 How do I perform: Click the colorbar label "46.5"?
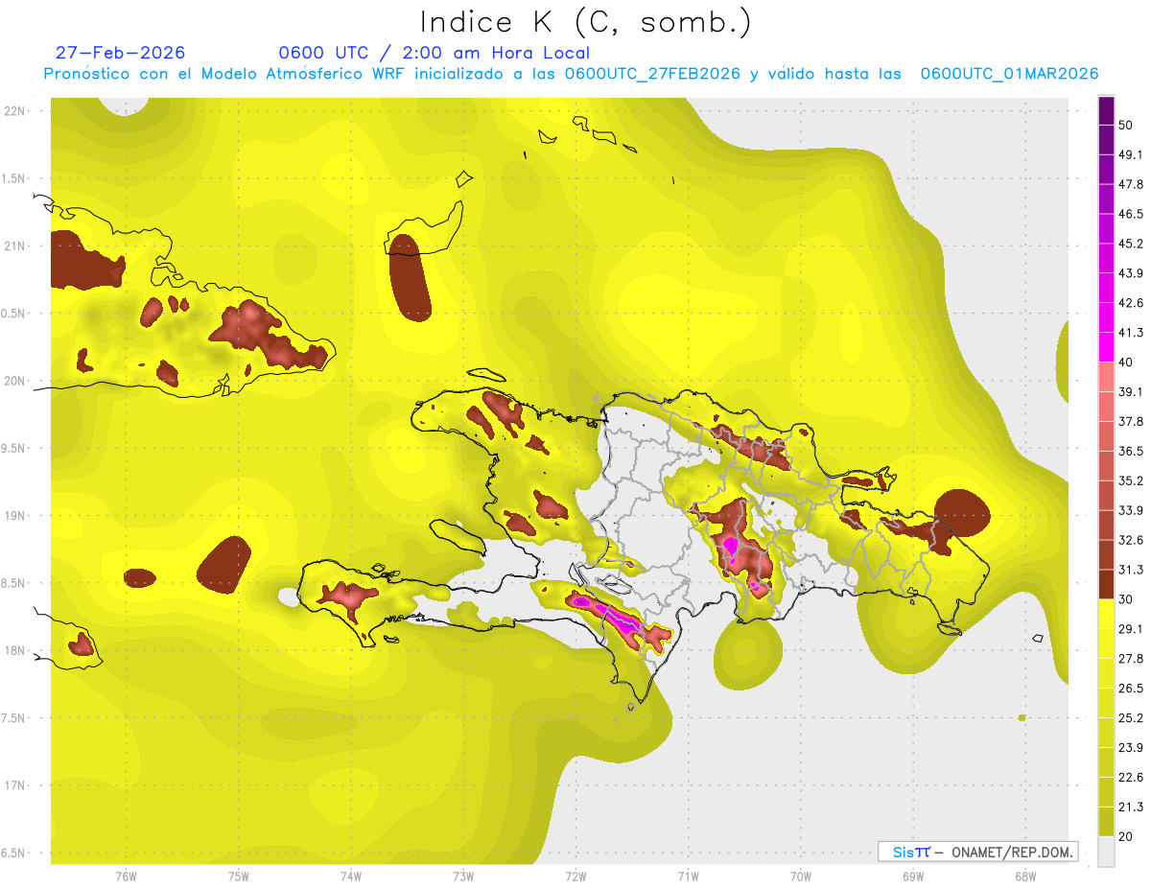1131,214
